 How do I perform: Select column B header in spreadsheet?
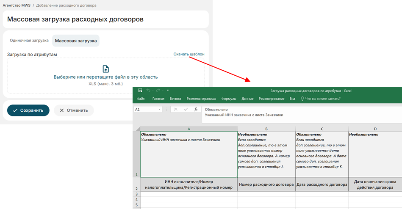pos(266,128)
